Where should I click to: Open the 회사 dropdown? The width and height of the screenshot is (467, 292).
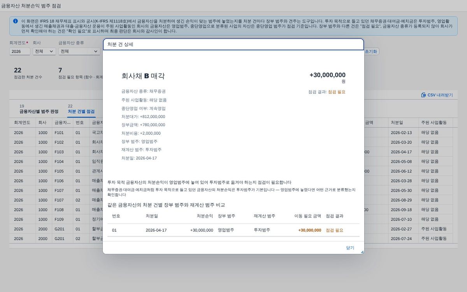coord(44,51)
